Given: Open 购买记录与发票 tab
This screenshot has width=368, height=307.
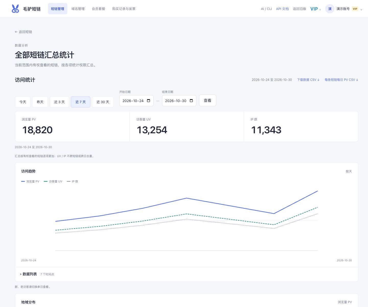Looking at the screenshot, I should [124, 9].
